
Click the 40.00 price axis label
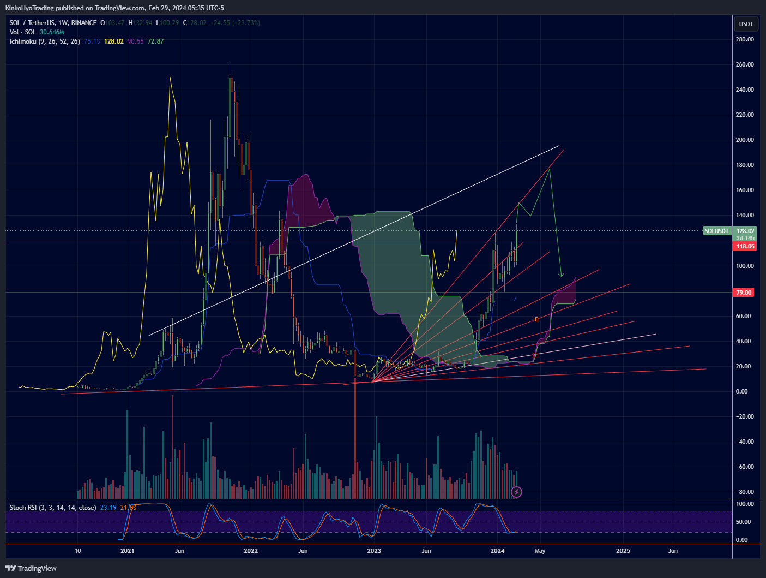743,341
